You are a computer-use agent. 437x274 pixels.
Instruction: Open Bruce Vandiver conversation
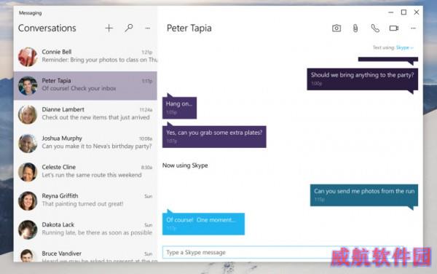pos(85,255)
